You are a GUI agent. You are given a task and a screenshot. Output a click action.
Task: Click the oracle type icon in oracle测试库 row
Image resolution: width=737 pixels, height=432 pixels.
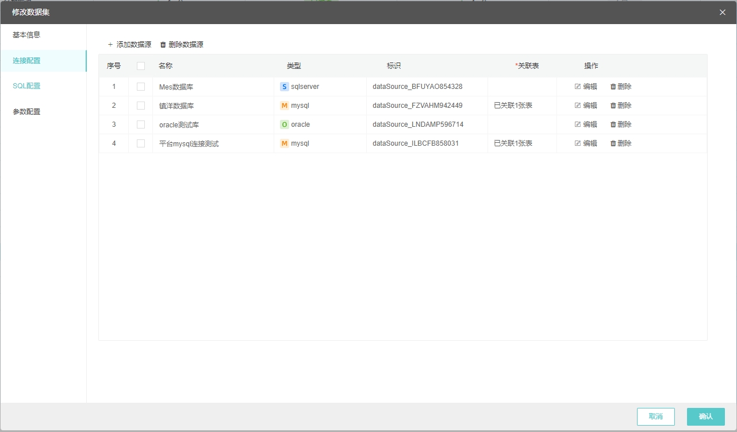pyautogui.click(x=285, y=124)
